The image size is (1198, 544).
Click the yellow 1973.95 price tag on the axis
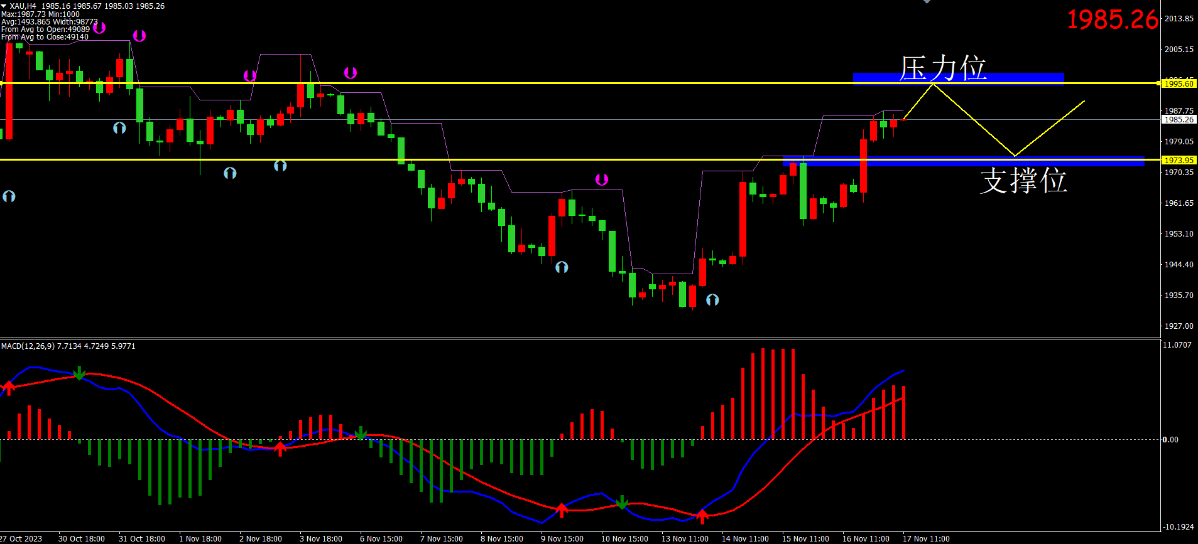[x=1179, y=160]
